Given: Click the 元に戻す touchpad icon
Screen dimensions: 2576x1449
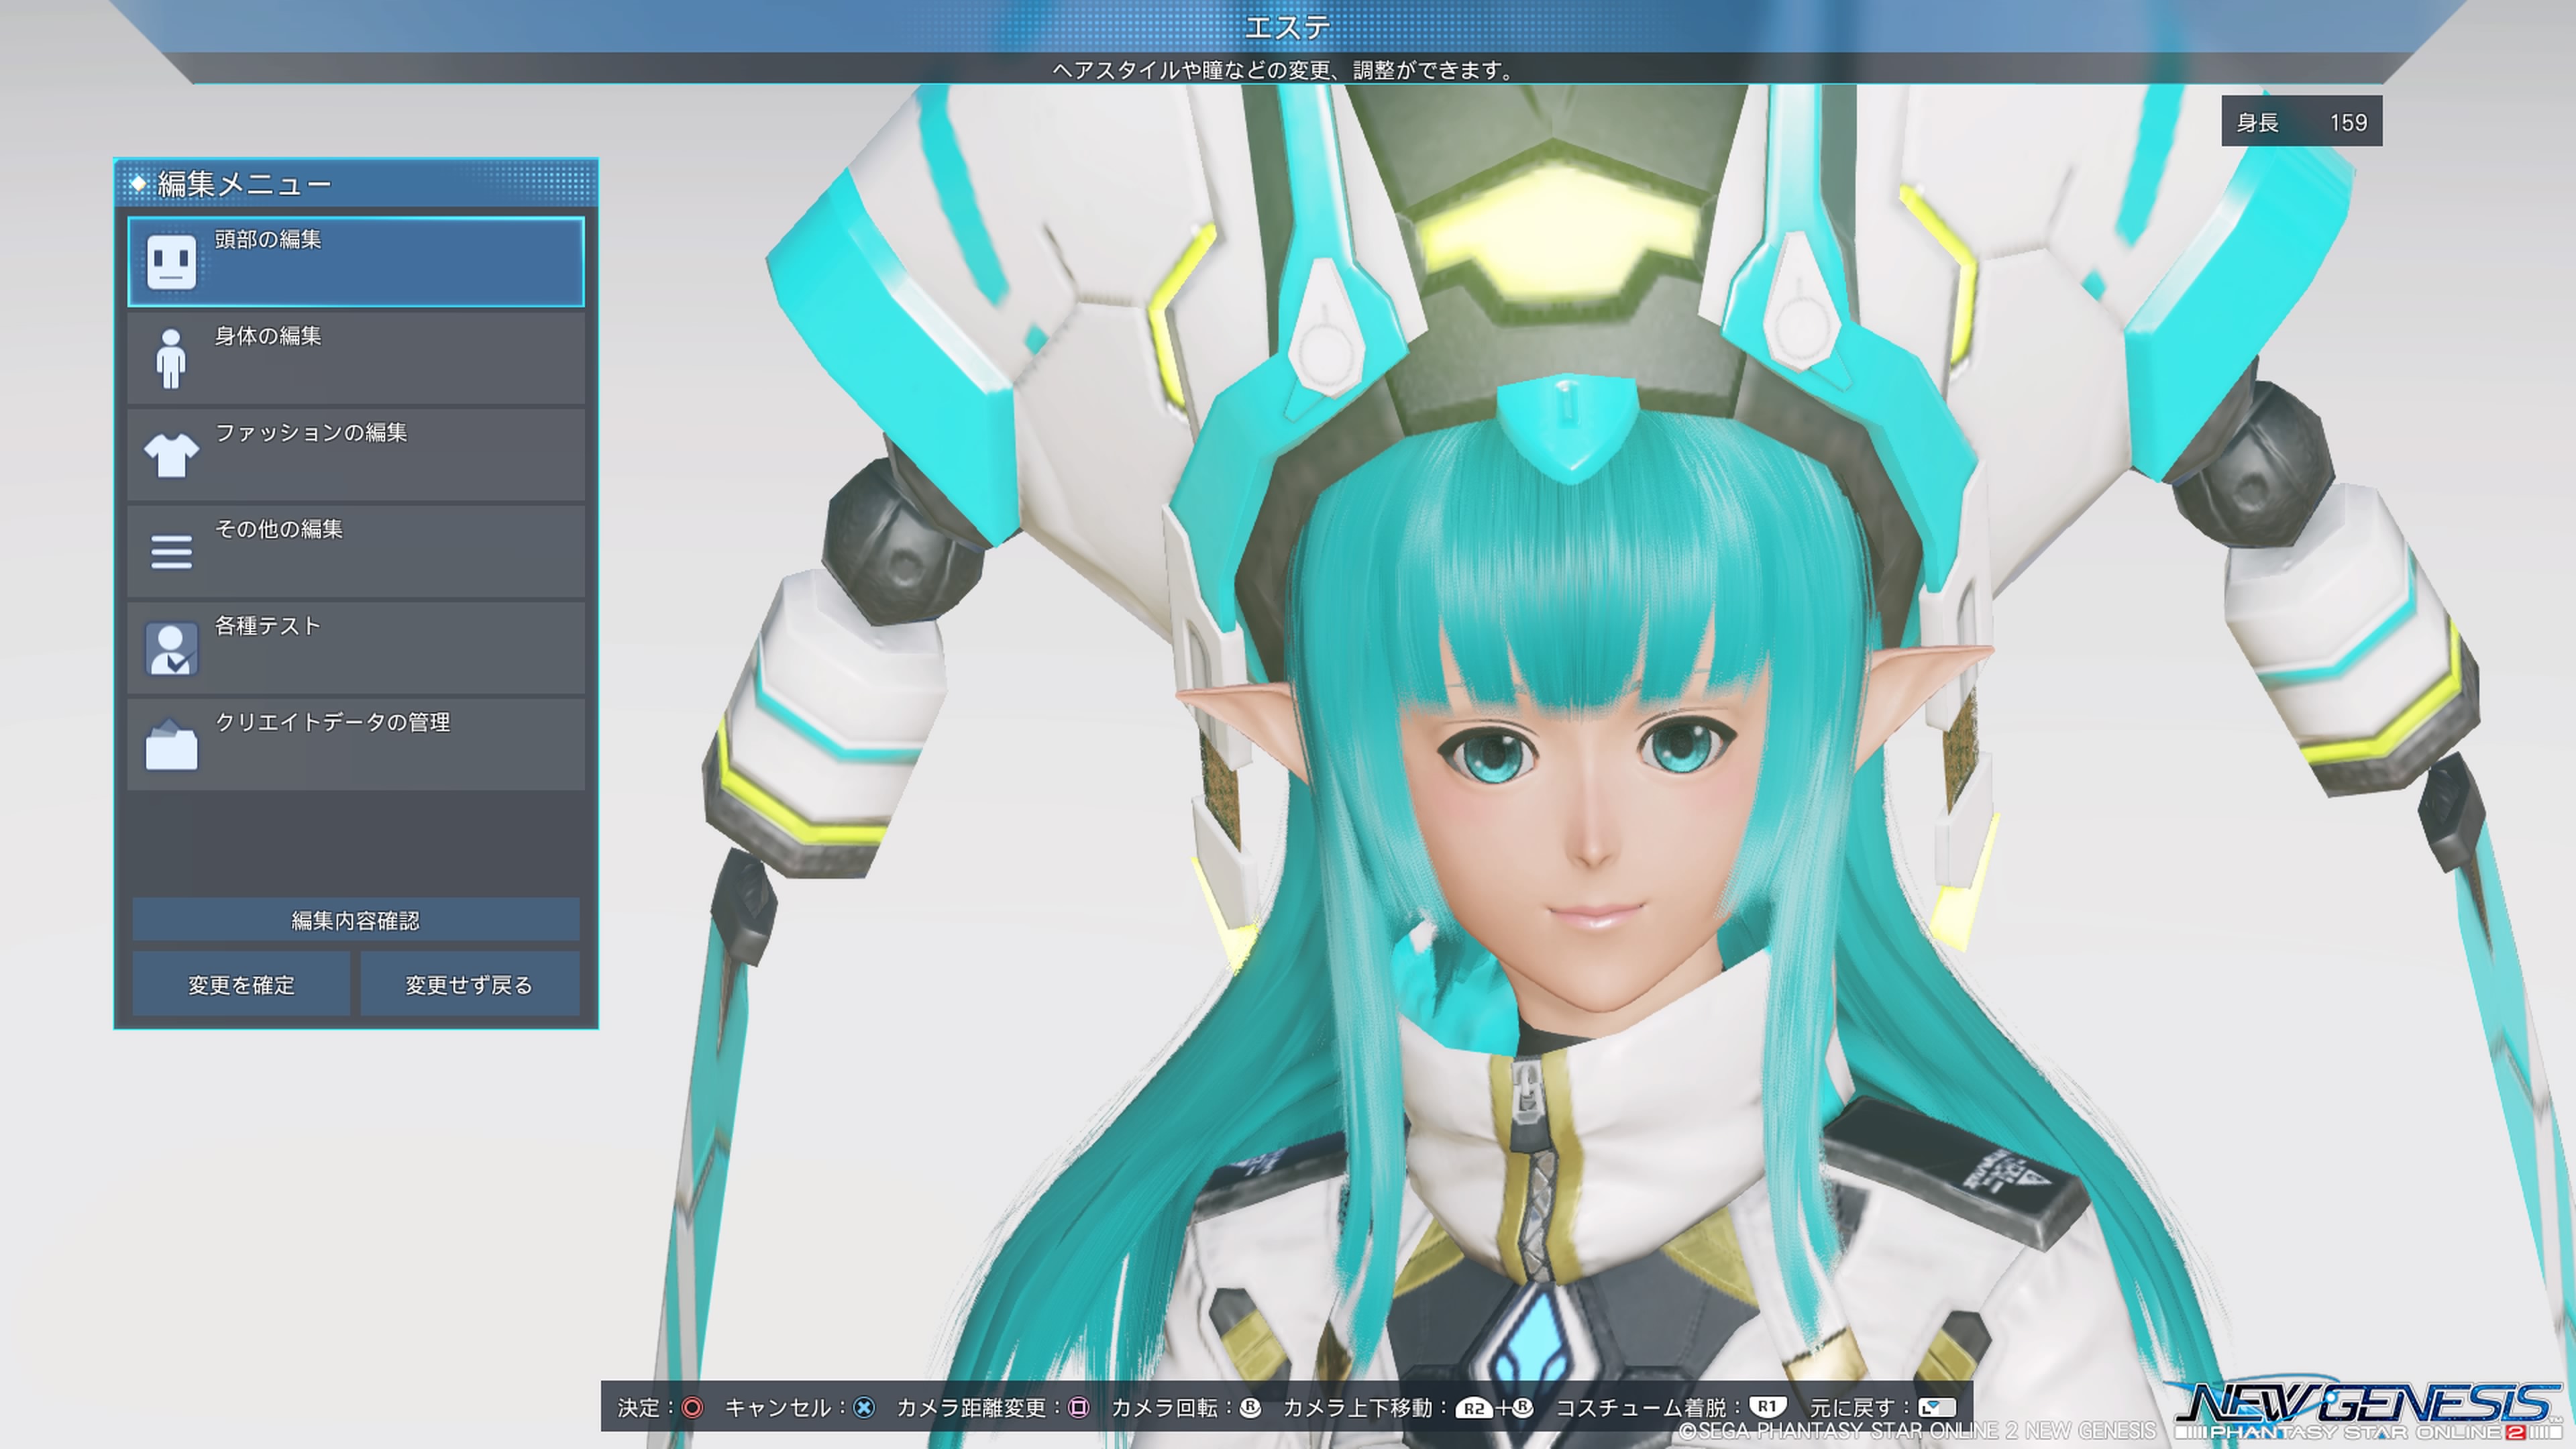Looking at the screenshot, I should click(x=1936, y=1407).
